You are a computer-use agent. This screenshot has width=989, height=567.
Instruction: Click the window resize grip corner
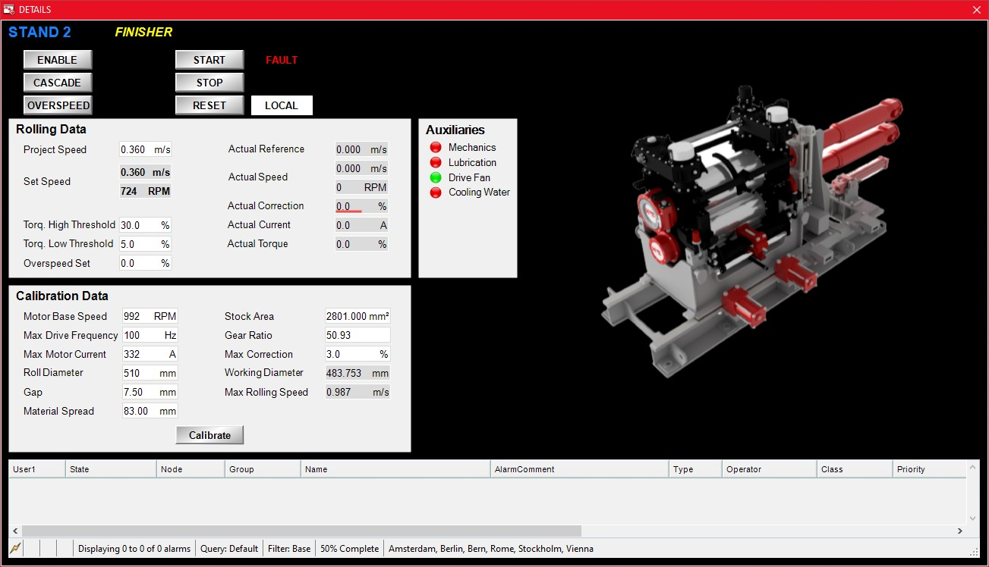975,551
